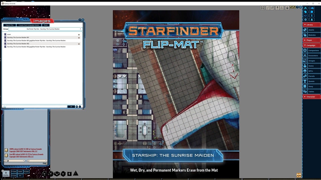Open the Encounters panel

point(313,55)
